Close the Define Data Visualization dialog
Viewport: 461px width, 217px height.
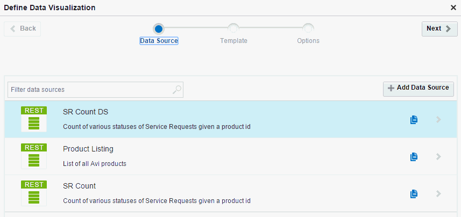(453, 8)
